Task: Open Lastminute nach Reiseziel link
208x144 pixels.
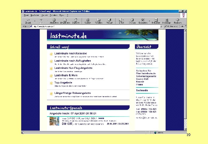Action: coord(71,53)
